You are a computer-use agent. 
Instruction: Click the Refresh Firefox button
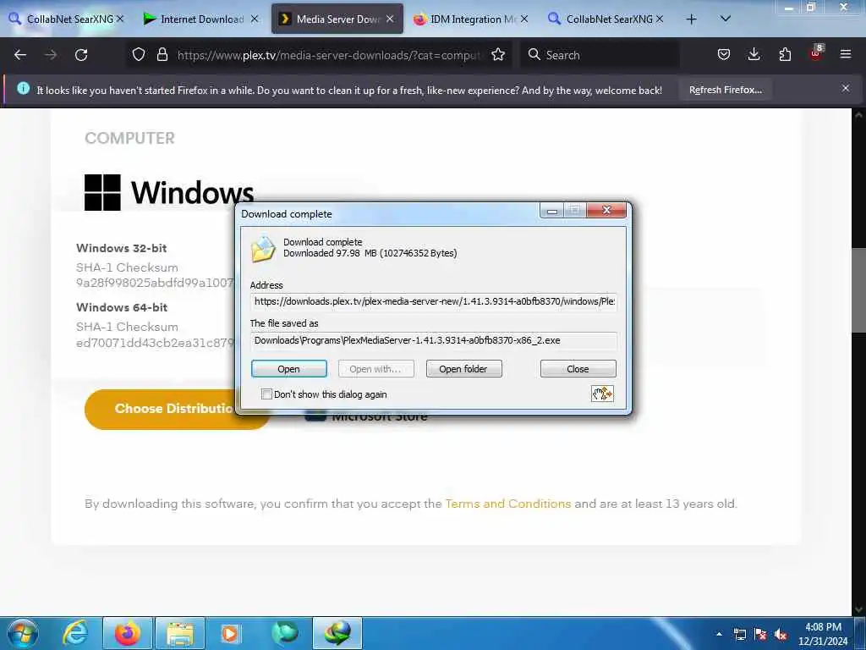(725, 90)
